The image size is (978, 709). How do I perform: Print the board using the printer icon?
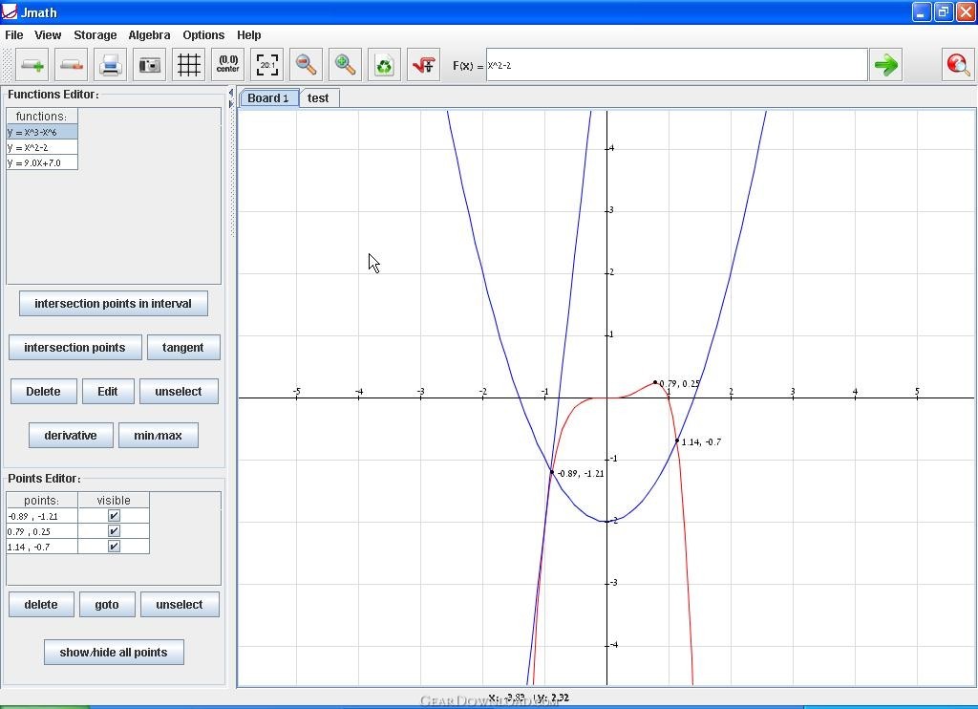[111, 65]
